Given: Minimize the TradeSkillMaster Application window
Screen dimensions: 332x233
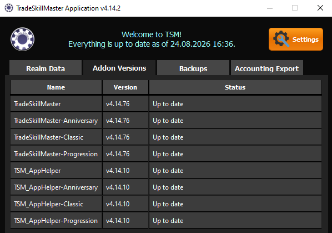Looking at the screenshot, I should pyautogui.click(x=270, y=8).
